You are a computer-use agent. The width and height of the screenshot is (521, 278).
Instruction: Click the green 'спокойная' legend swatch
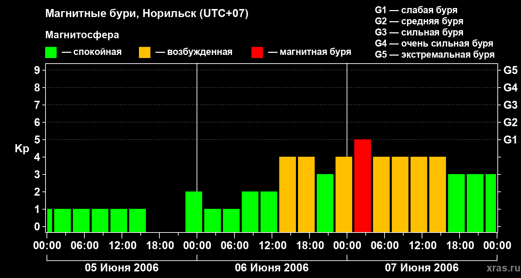[x=51, y=52]
